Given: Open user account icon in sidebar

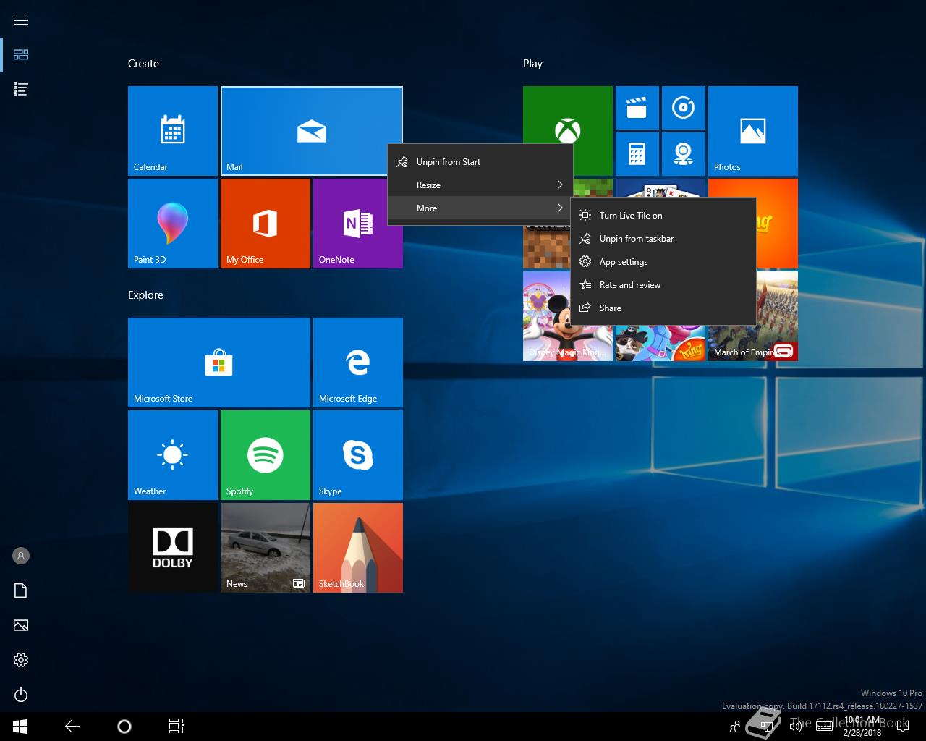Looking at the screenshot, I should (x=21, y=556).
